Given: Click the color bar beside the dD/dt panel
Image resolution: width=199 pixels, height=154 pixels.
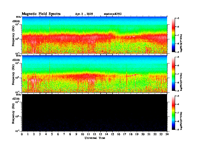Looking at the screenshot, I should [x=173, y=74].
